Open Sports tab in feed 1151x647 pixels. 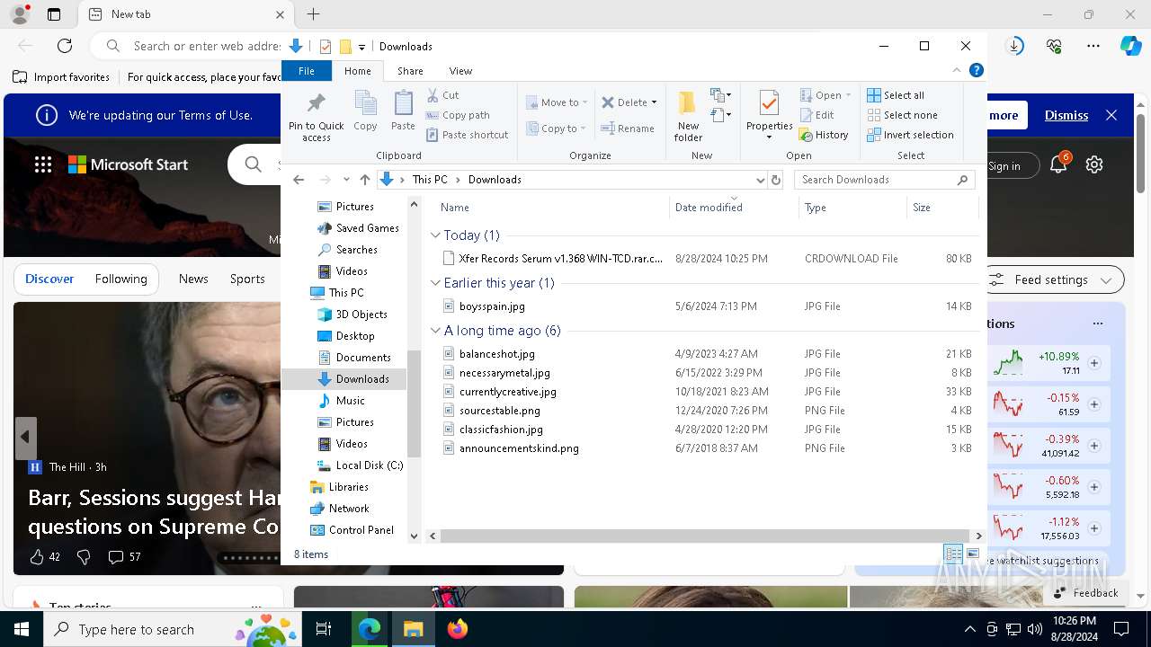[246, 279]
